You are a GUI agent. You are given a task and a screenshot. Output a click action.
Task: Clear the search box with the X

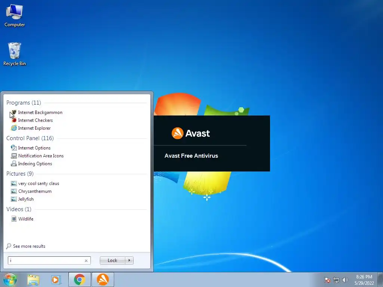86,260
